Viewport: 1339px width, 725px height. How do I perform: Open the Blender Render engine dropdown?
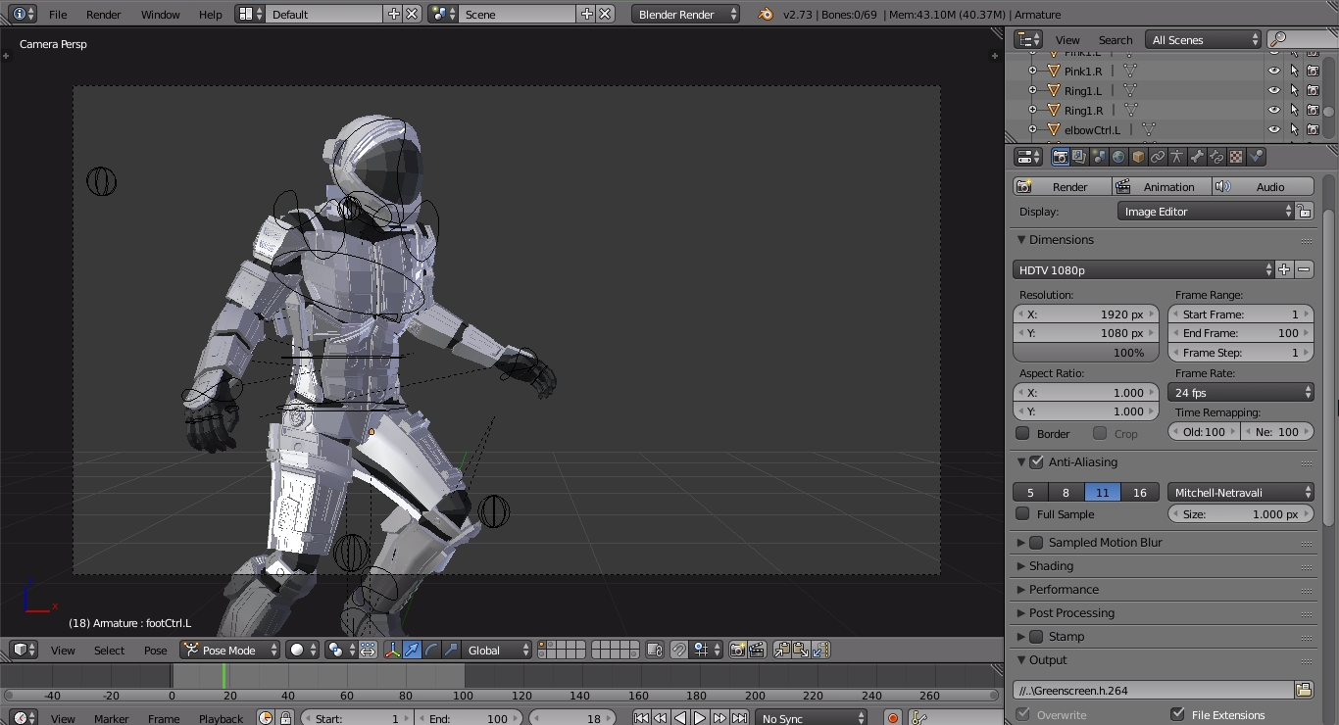click(x=685, y=14)
